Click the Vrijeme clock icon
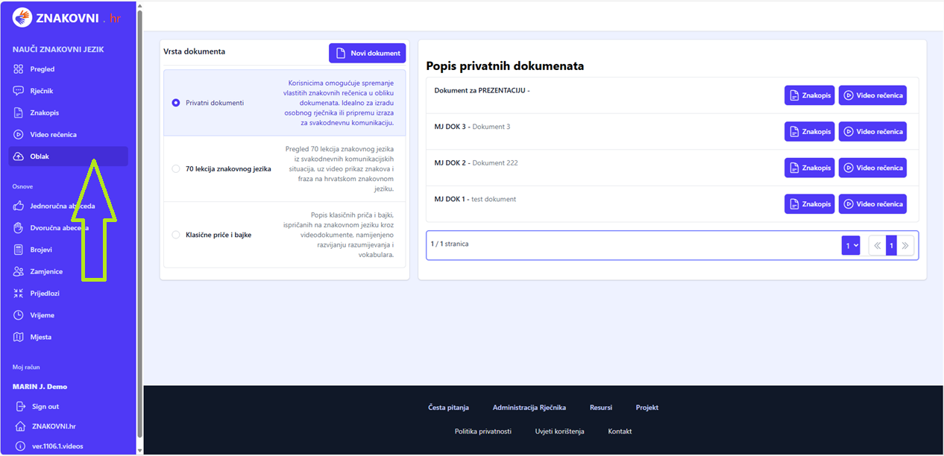 click(19, 315)
